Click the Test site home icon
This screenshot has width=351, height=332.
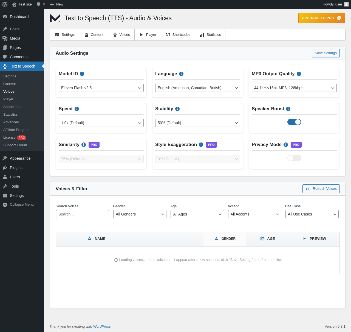click(14, 4)
